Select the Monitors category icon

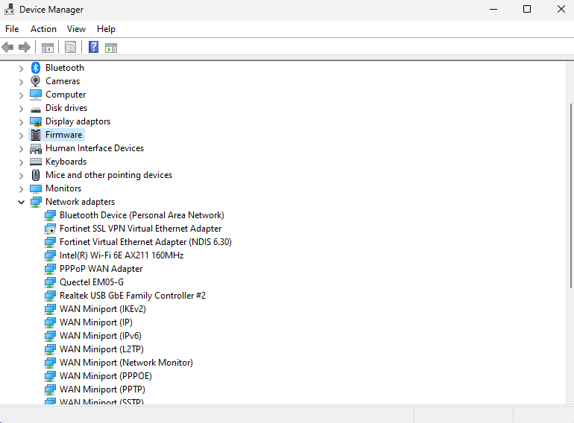coord(36,188)
